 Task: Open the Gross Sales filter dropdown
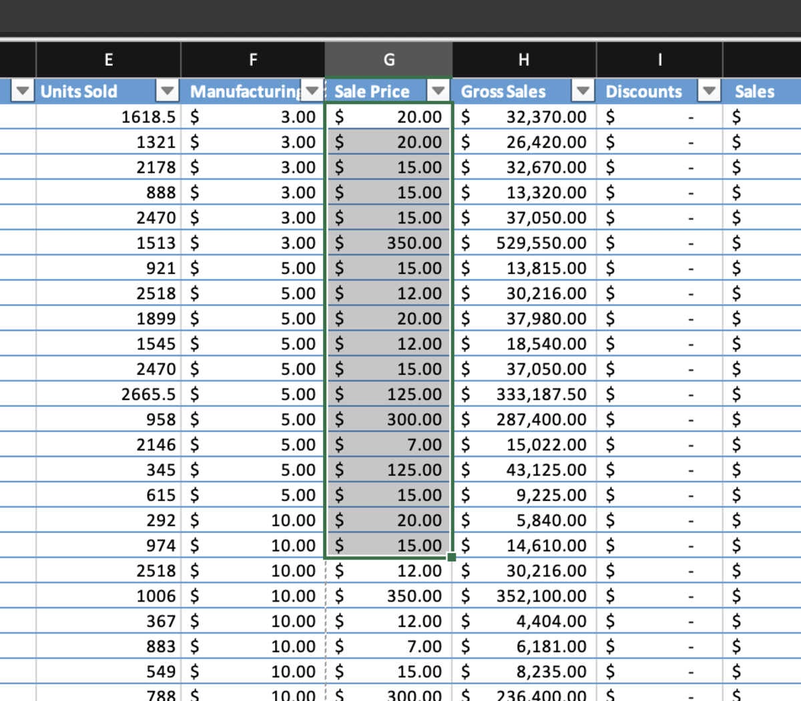582,91
